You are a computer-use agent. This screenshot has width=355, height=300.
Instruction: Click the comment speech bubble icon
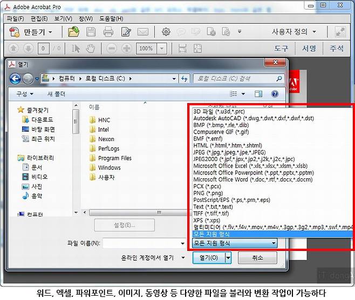(x=181, y=32)
